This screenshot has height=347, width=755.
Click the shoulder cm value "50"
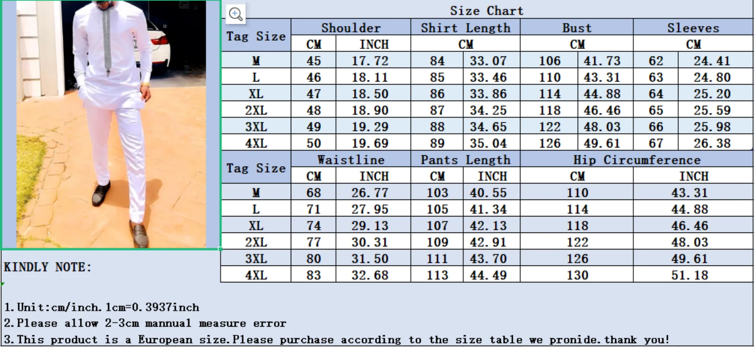click(x=313, y=143)
